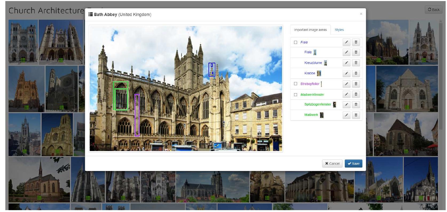The height and width of the screenshot is (212, 447).
Task: Save the Bath Abbey annotations
Action: 353,164
